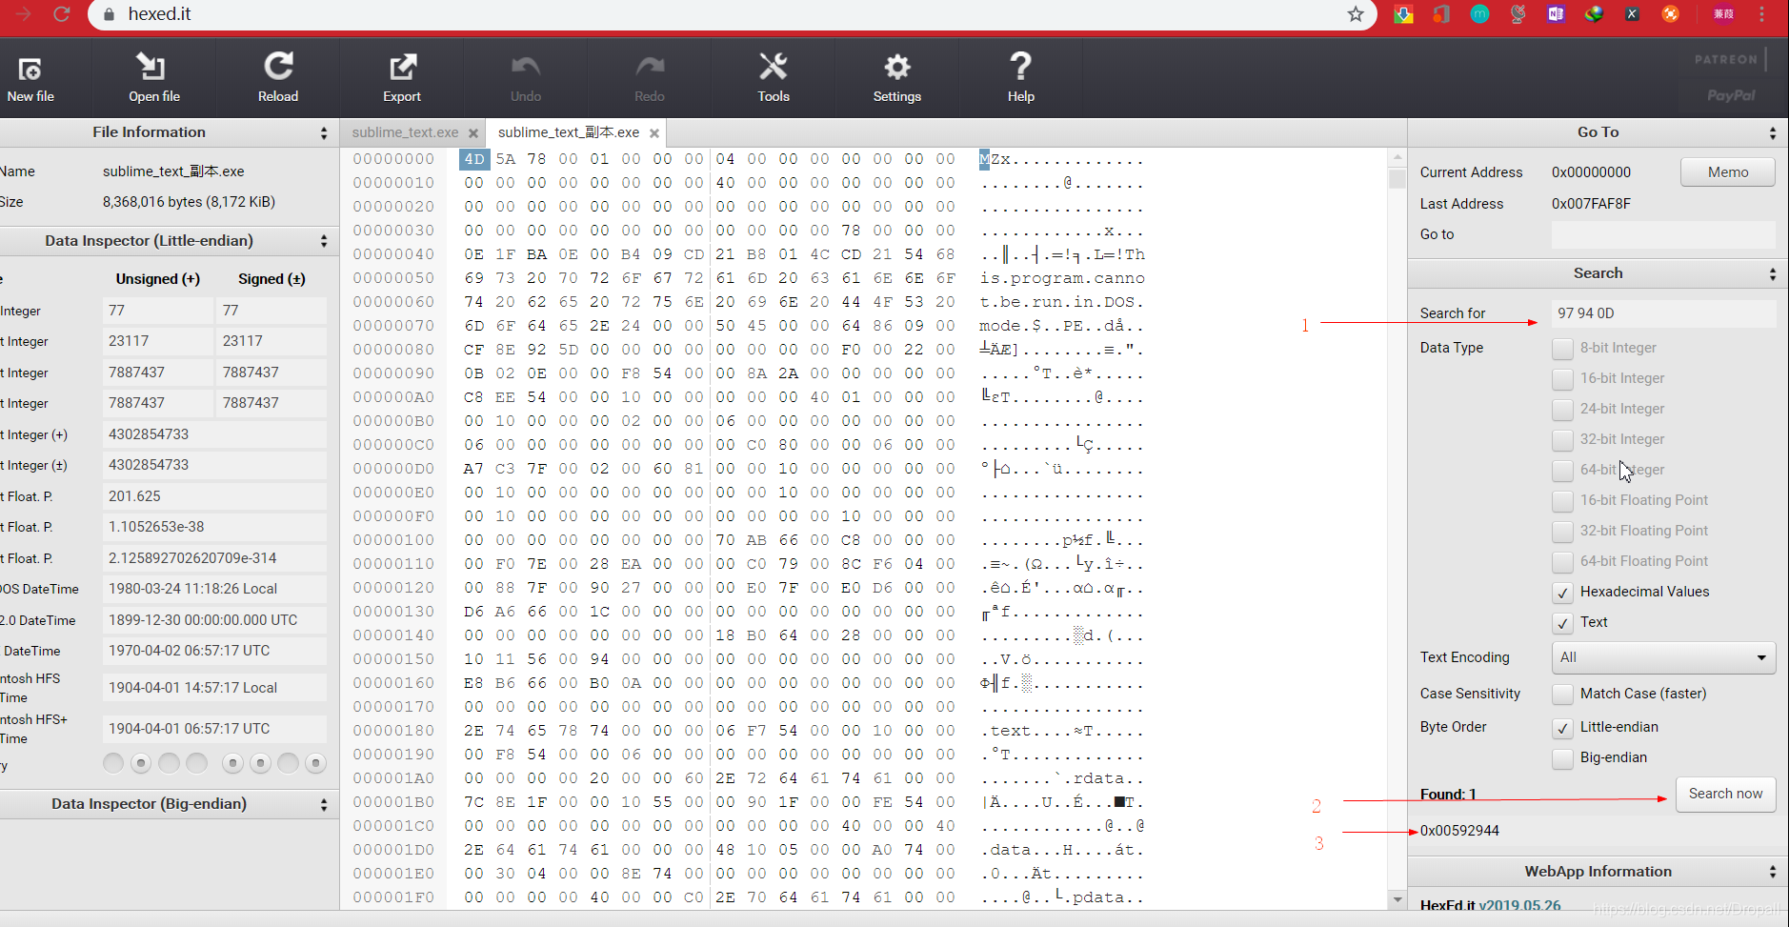
Task: Switch to the sublime_text.exe tab
Action: click(405, 132)
